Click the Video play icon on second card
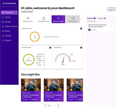Image resolution: width=120 pixels, height=108 pixels. pyautogui.click(x=46, y=99)
